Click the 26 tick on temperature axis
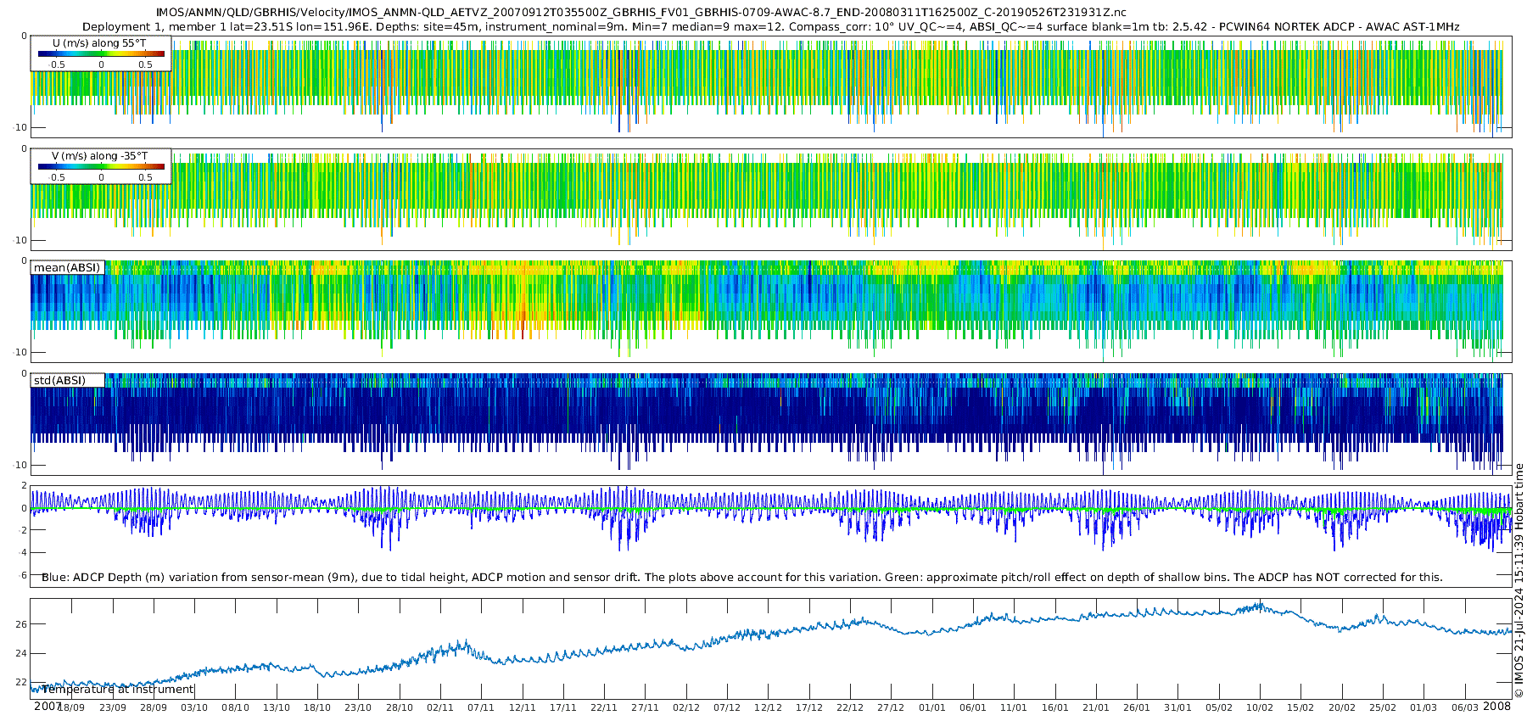Image resolution: width=1527 pixels, height=721 pixels. [x=21, y=624]
